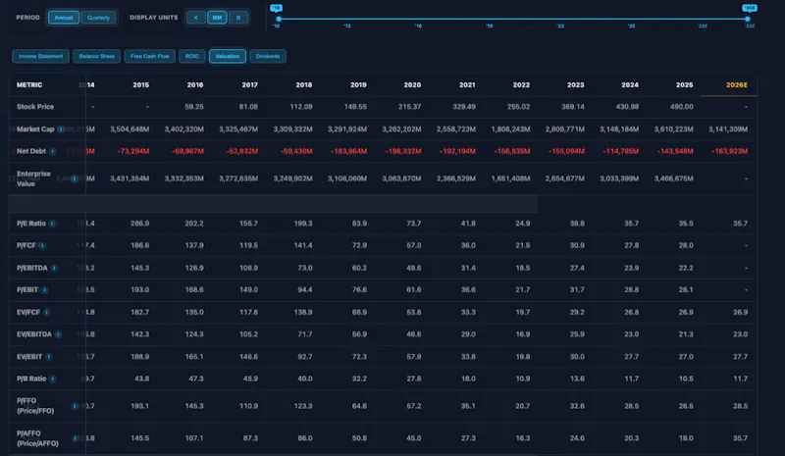The width and height of the screenshot is (785, 456).
Task: Set display units to MM
Action: [217, 18]
